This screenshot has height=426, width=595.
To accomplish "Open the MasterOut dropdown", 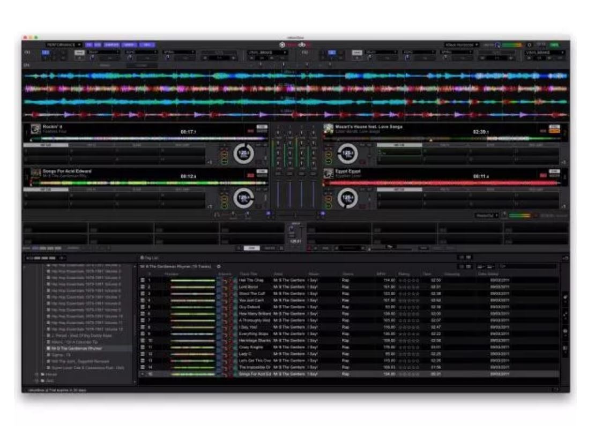I will [487, 215].
